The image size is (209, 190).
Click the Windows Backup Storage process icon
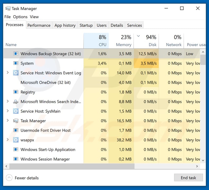pos(16,54)
